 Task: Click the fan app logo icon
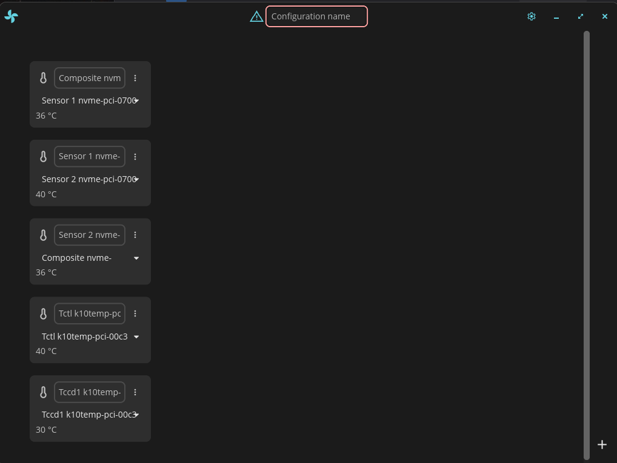click(11, 16)
